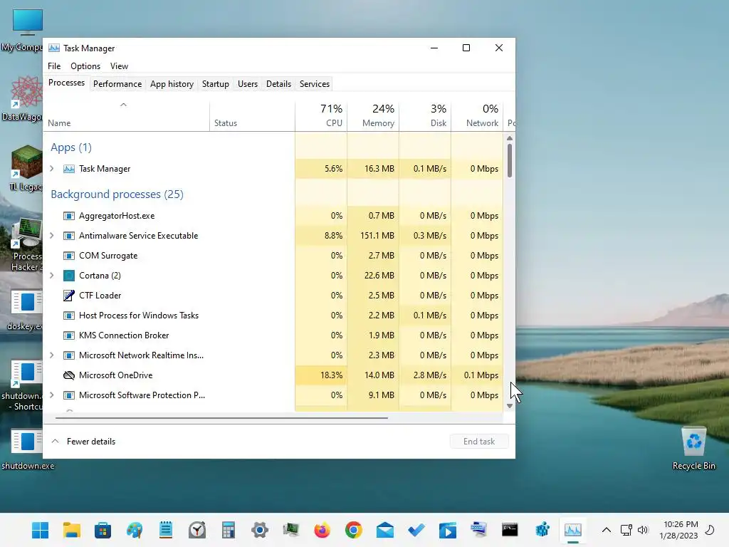This screenshot has width=729, height=547.
Task: Open Settings gear in taskbar
Action: (x=259, y=530)
